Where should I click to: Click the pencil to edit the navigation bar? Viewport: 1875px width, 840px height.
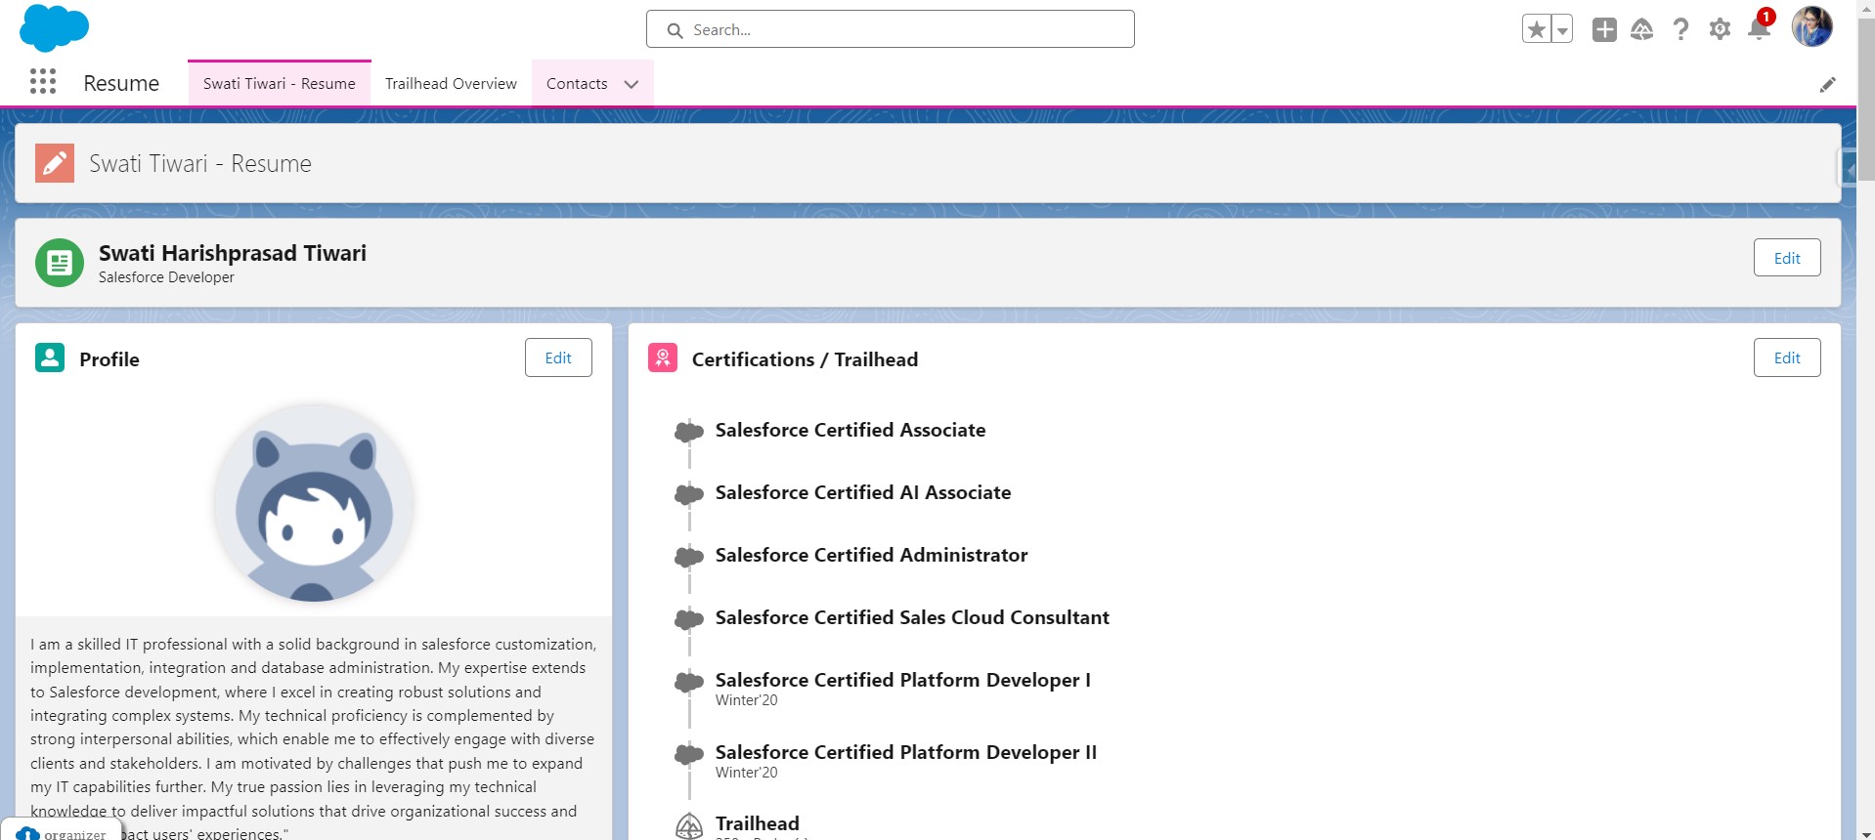(x=1827, y=85)
